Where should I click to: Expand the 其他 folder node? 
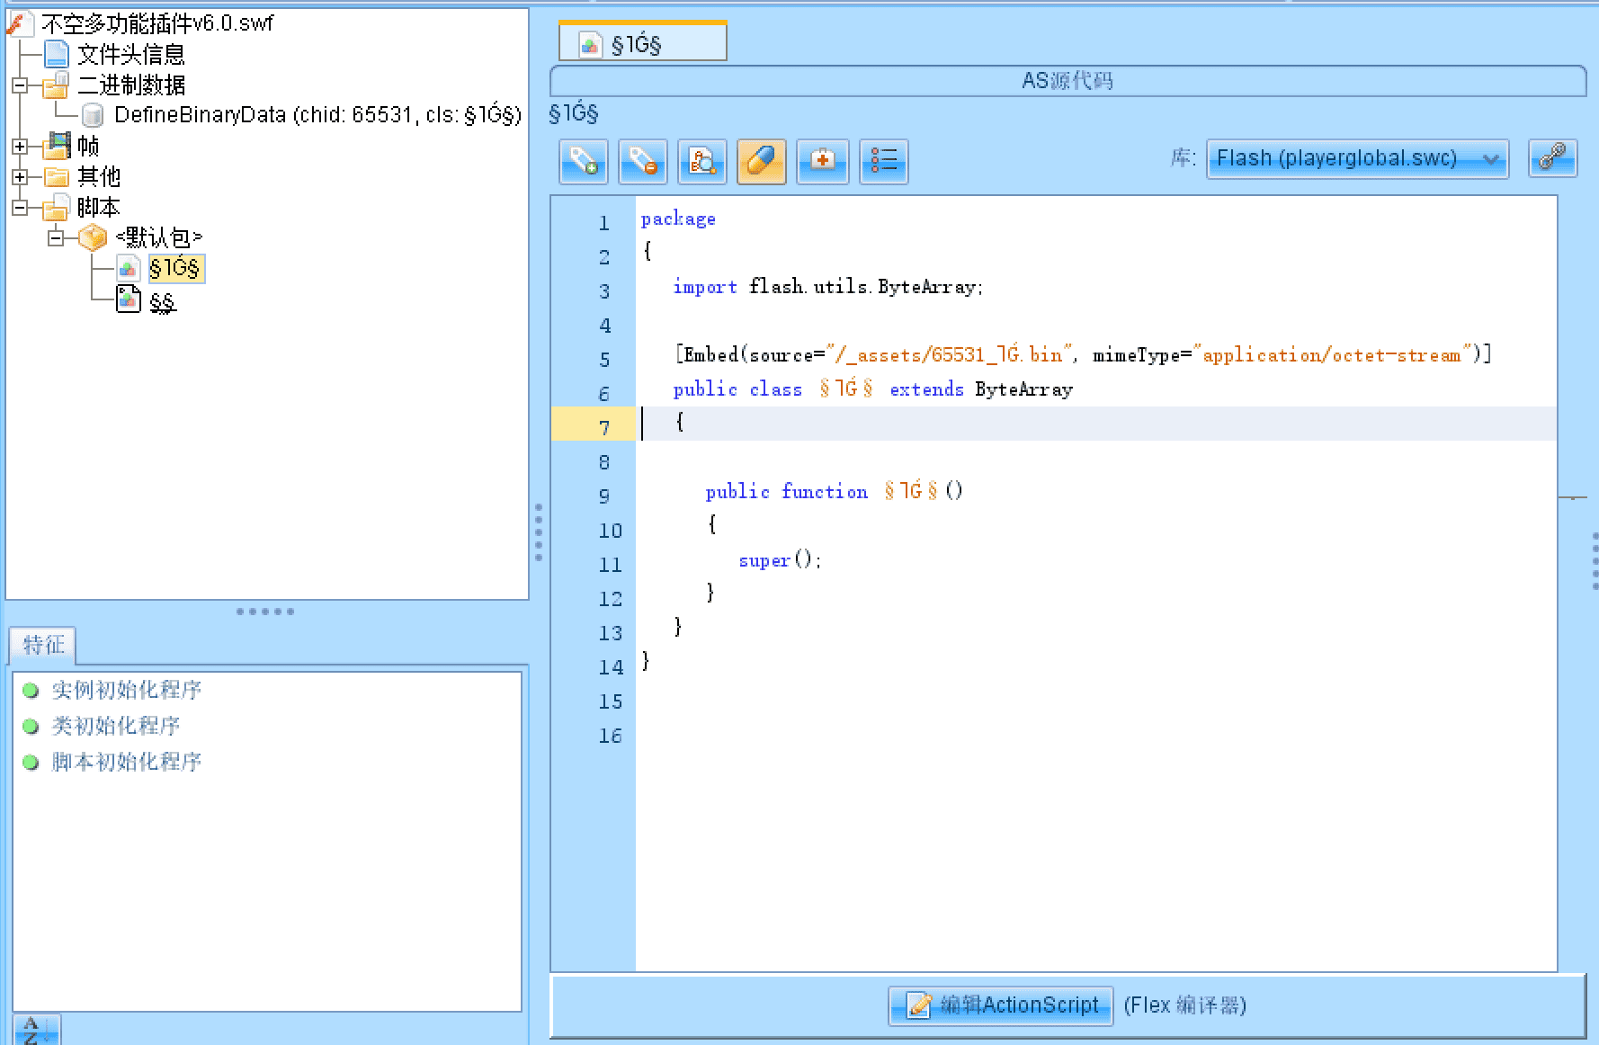tap(20, 177)
